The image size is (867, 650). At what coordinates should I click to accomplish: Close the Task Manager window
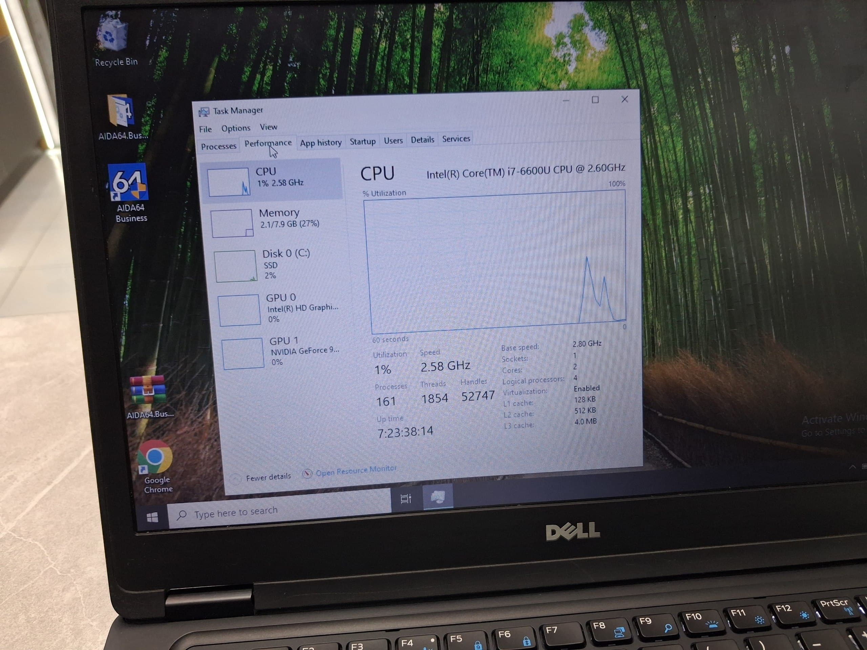coord(625,99)
